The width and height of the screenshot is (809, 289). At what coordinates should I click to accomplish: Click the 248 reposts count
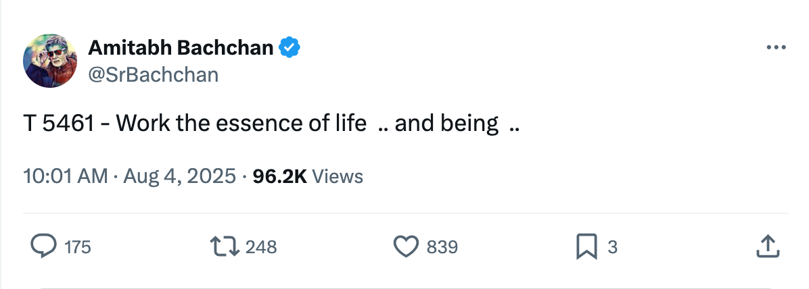click(261, 248)
